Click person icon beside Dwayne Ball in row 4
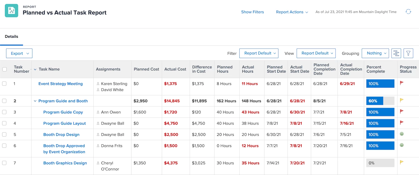The height and width of the screenshot is (175, 419). click(x=98, y=123)
